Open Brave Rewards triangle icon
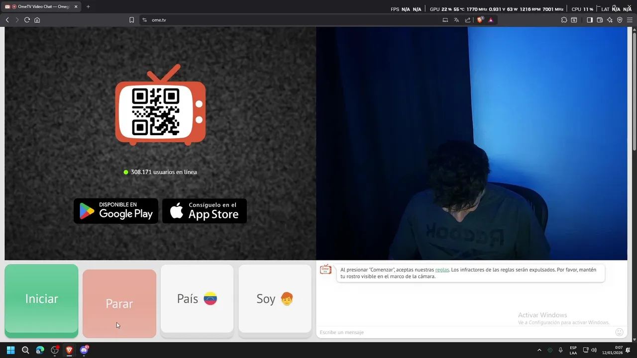This screenshot has width=637, height=358. point(491,20)
